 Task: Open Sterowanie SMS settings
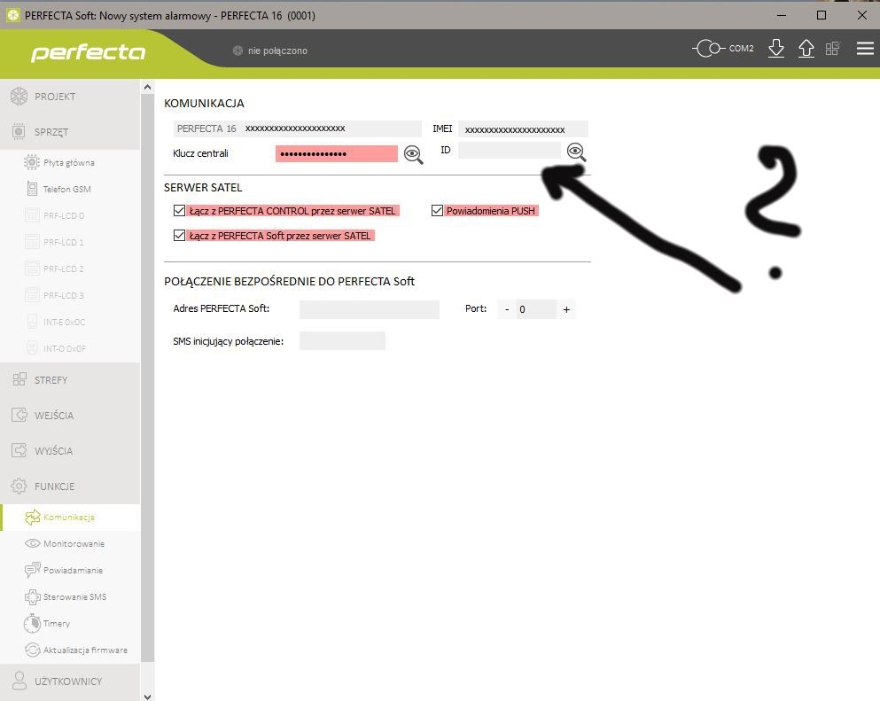tap(70, 596)
